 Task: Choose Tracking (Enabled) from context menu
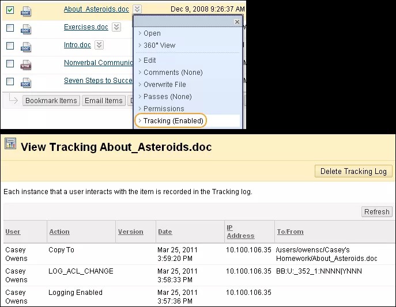tap(173, 121)
